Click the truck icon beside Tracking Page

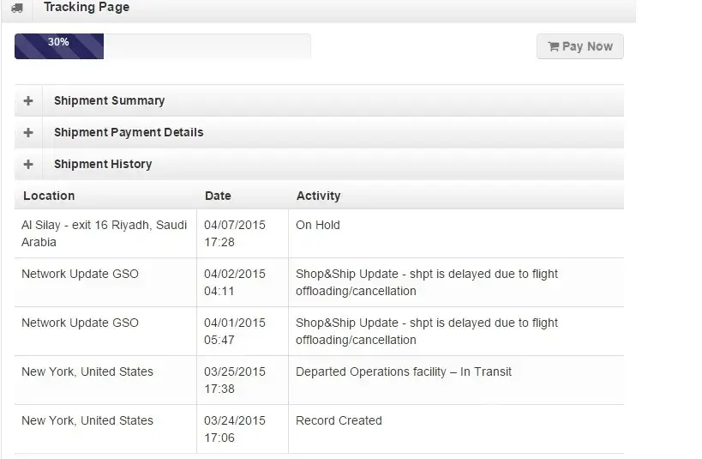pos(17,8)
